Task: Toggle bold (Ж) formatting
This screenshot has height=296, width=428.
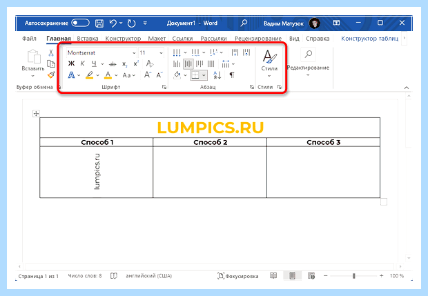Action: pyautogui.click(x=71, y=63)
